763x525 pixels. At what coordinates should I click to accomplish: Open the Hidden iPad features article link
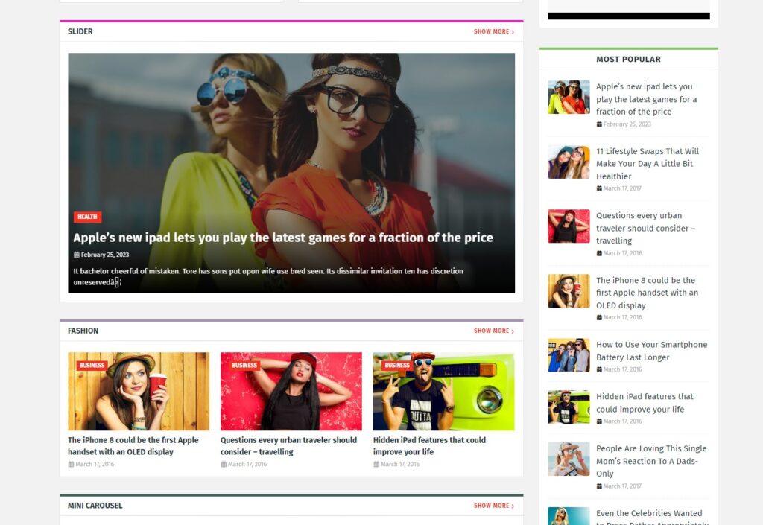(428, 445)
